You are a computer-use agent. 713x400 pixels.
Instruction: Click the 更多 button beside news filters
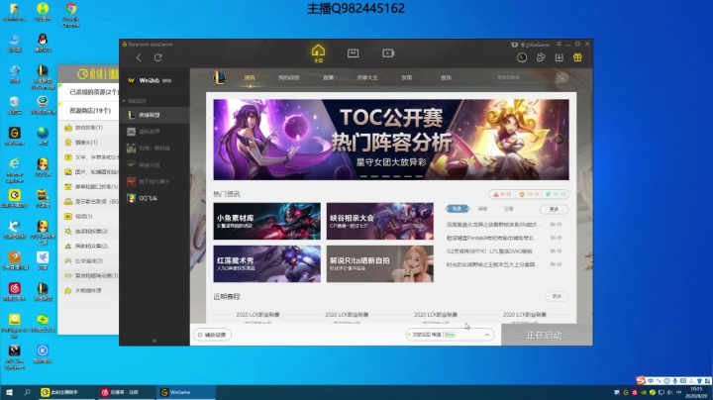pyautogui.click(x=554, y=209)
